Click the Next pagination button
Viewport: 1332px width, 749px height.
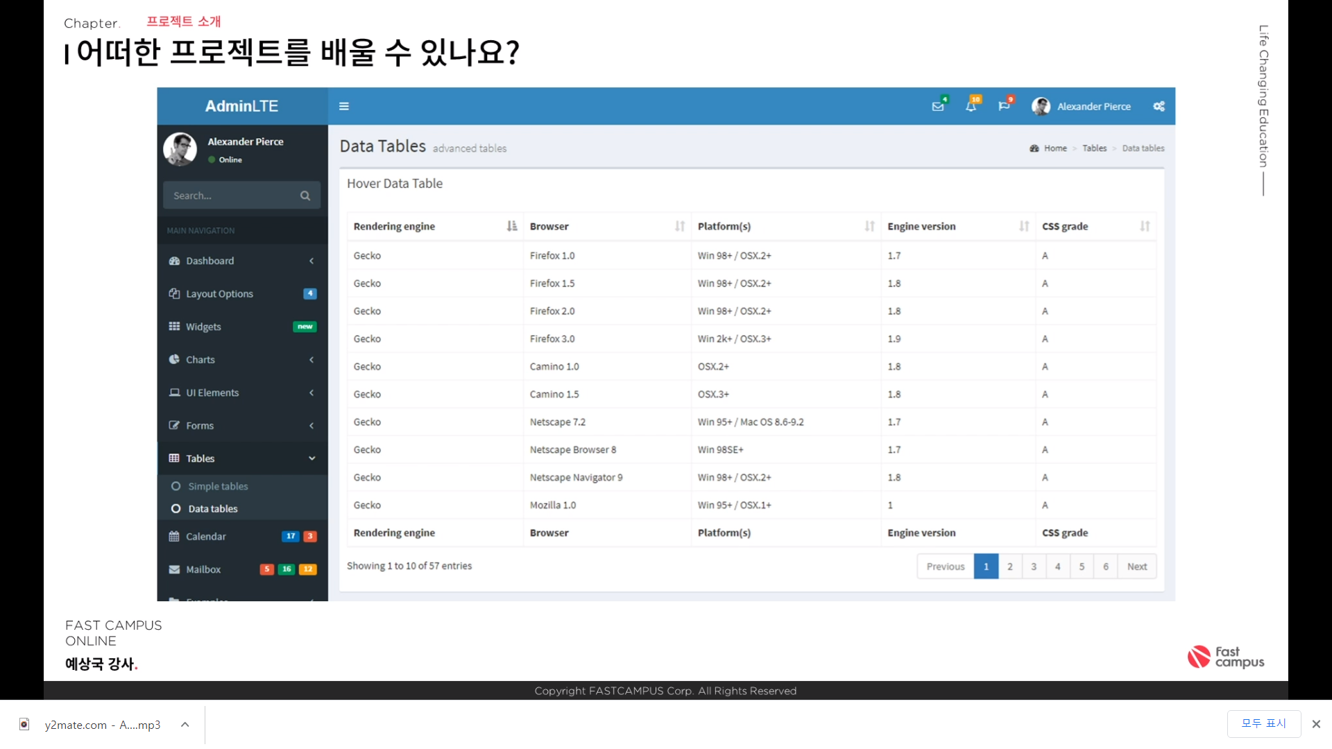(x=1136, y=567)
